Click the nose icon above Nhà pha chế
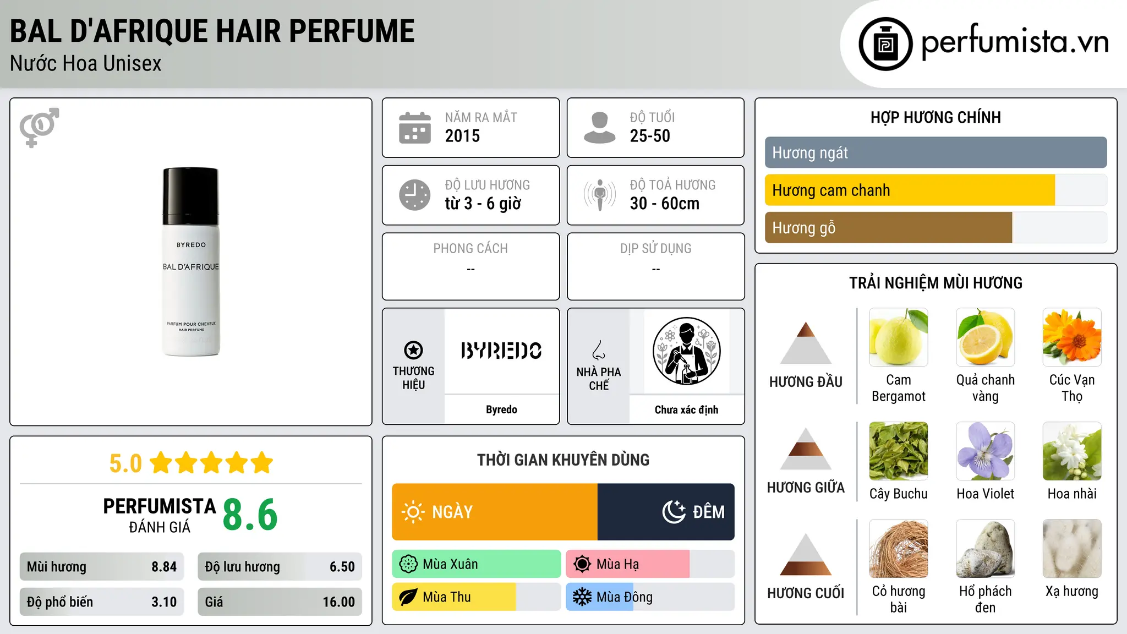Image resolution: width=1127 pixels, height=634 pixels. tap(599, 350)
